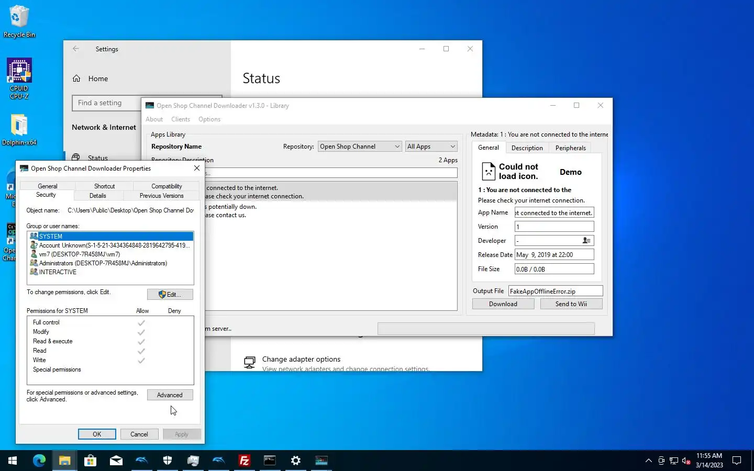This screenshot has width=754, height=471.
Task: Open Advanced security settings
Action: pos(170,395)
